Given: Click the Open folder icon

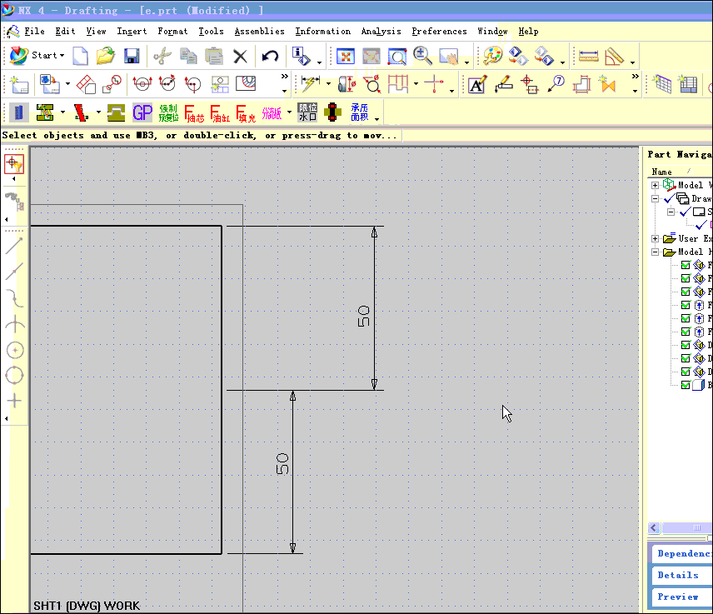Looking at the screenshot, I should coord(106,56).
